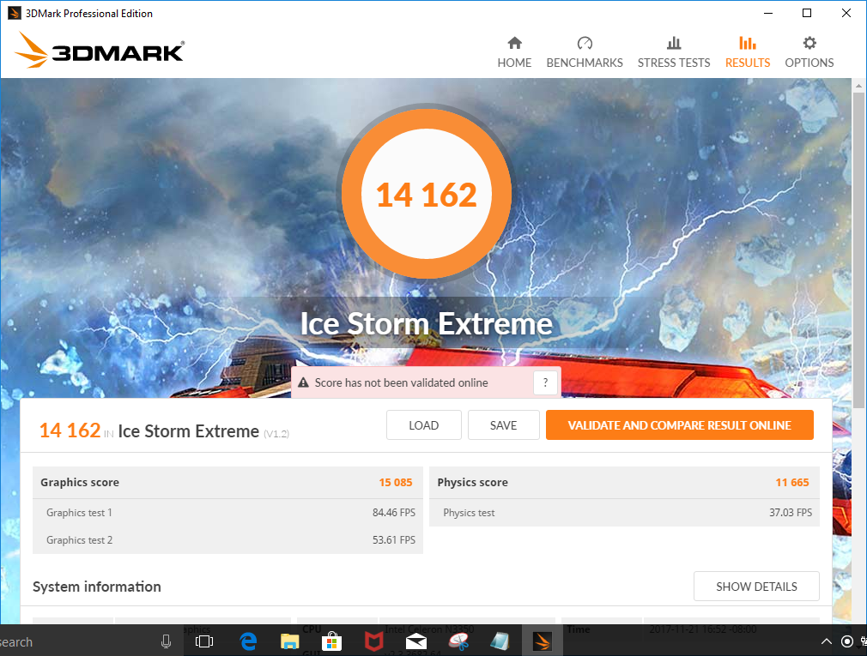Viewport: 867px width, 656px height.
Task: Click the warning triangle icon
Action: [303, 382]
